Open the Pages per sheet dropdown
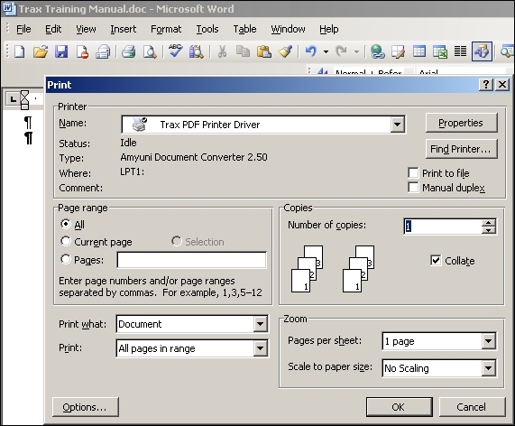The image size is (515, 426). 489,341
